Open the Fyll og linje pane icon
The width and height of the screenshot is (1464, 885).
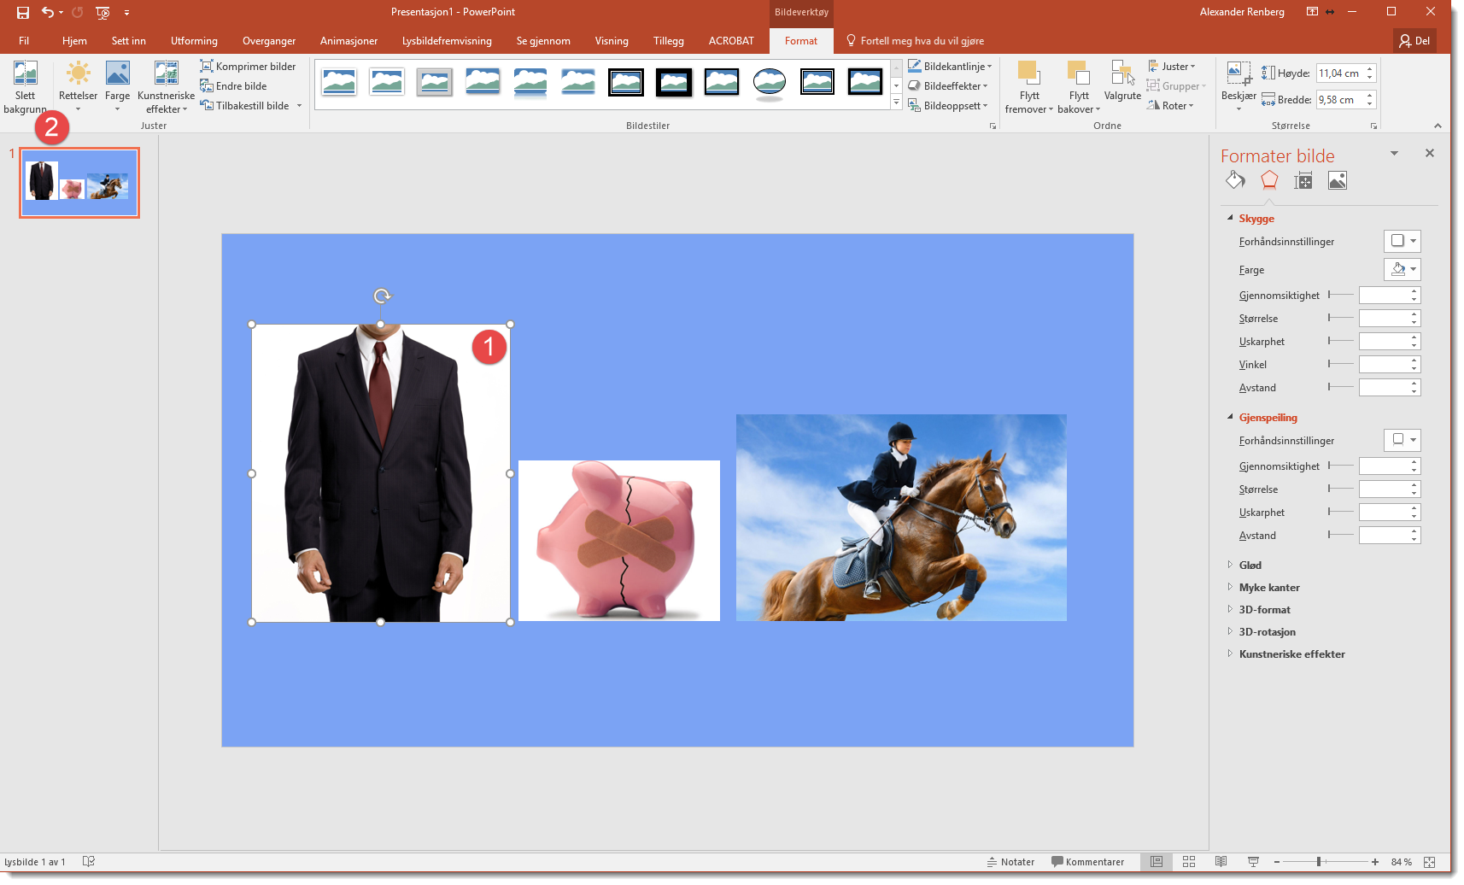(1235, 180)
